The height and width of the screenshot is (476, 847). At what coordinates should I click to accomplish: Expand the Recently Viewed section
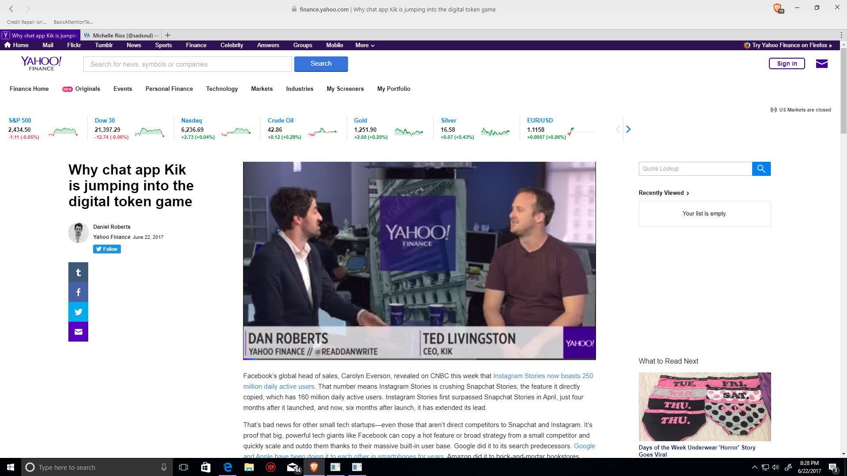[663, 193]
